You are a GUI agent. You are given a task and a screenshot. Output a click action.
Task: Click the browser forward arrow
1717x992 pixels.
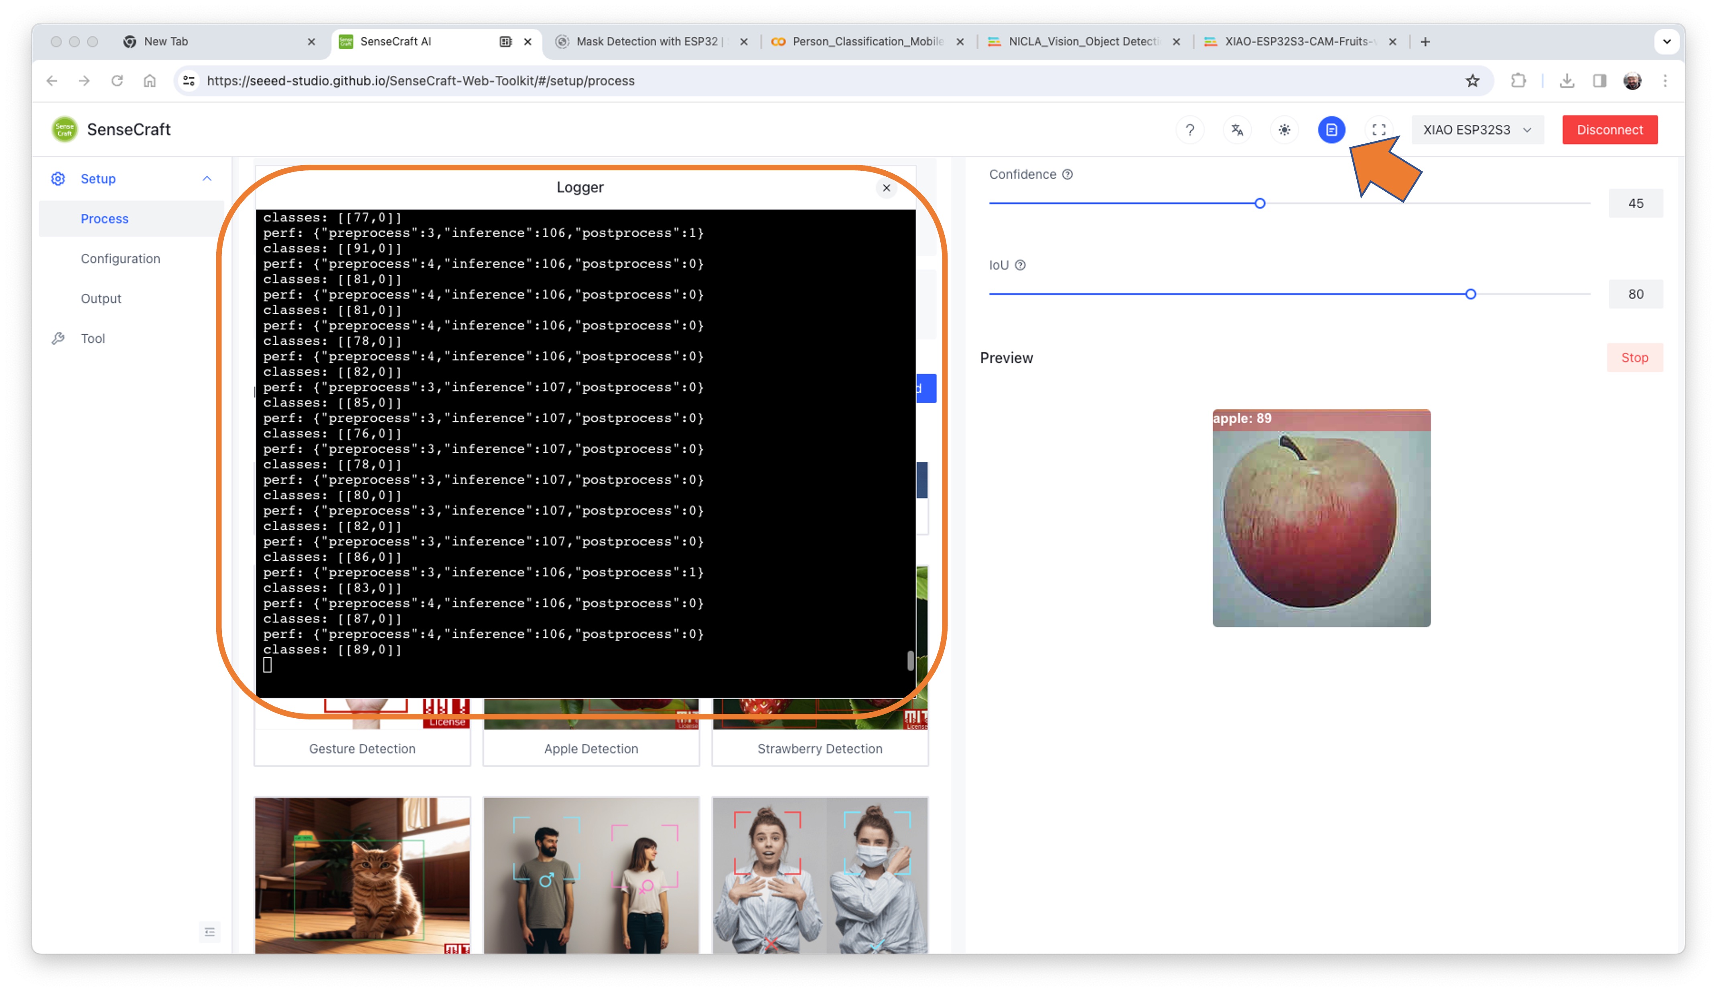click(x=85, y=81)
